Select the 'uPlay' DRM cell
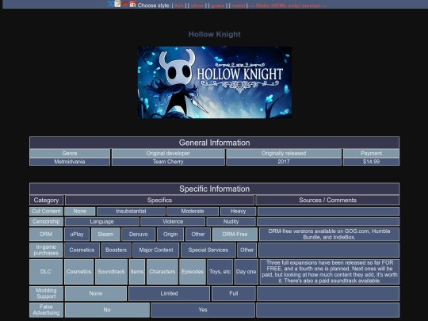The width and height of the screenshot is (428, 321). coord(77,234)
